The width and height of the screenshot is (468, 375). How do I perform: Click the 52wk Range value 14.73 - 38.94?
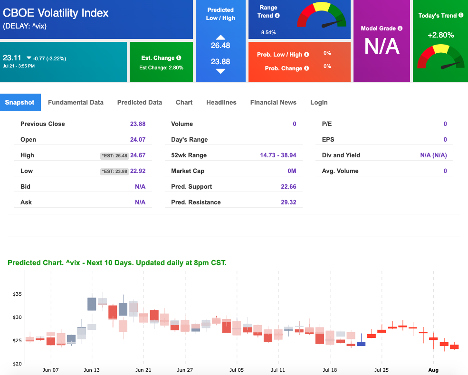278,155
